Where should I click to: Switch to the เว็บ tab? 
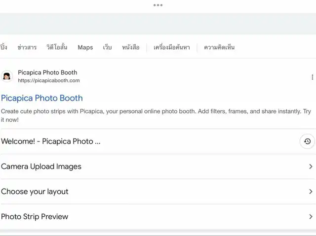pos(107,47)
